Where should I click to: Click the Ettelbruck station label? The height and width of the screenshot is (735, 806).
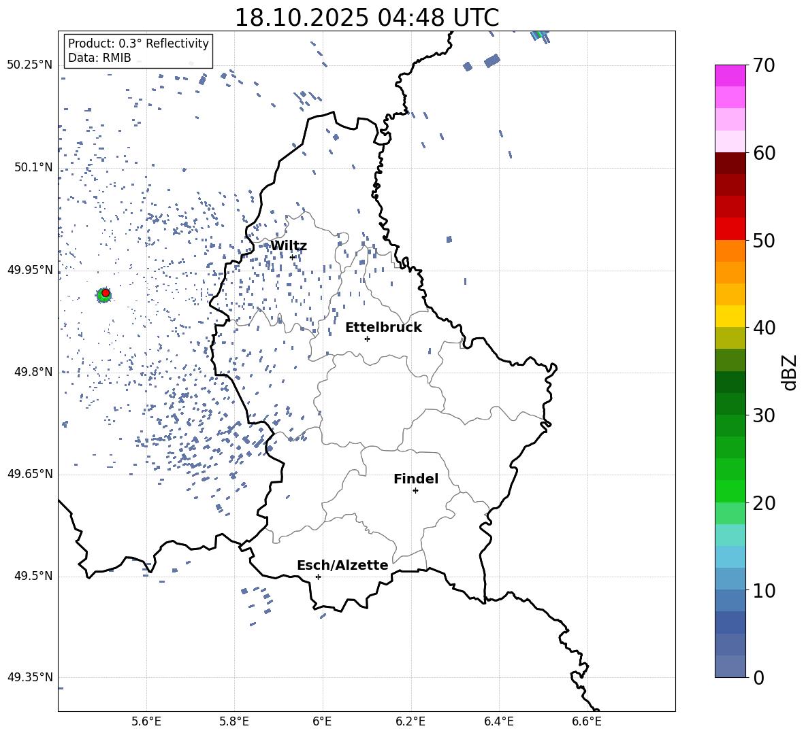(383, 328)
